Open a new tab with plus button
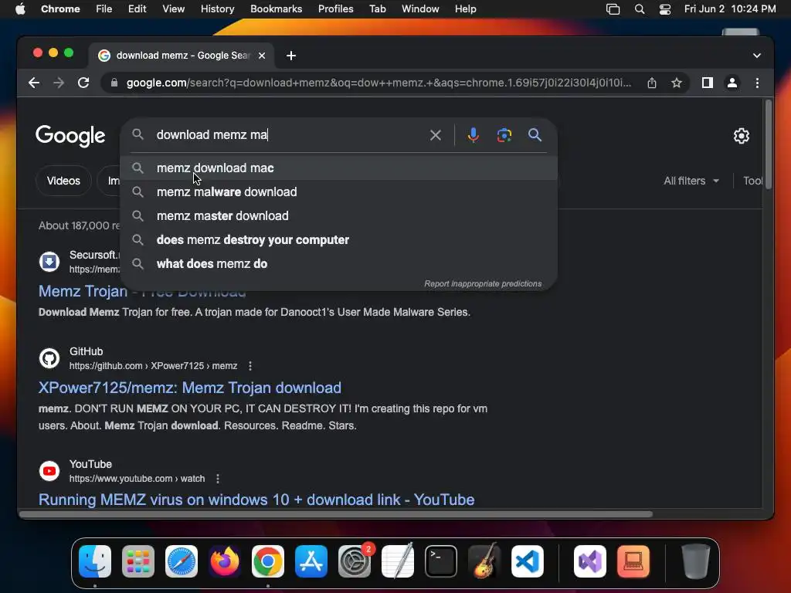The image size is (791, 593). (x=291, y=56)
